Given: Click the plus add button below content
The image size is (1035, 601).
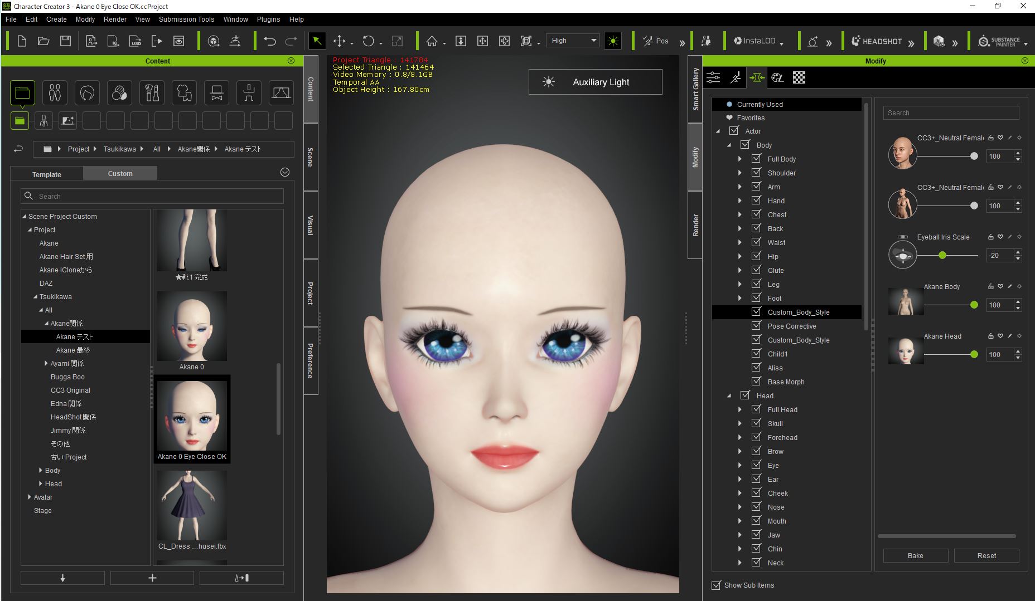Looking at the screenshot, I should [152, 578].
